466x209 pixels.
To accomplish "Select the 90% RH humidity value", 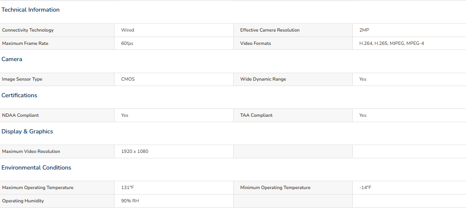I will pyautogui.click(x=130, y=201).
